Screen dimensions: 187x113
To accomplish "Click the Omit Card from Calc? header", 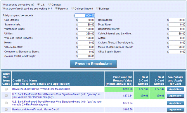I will [6, 79].
